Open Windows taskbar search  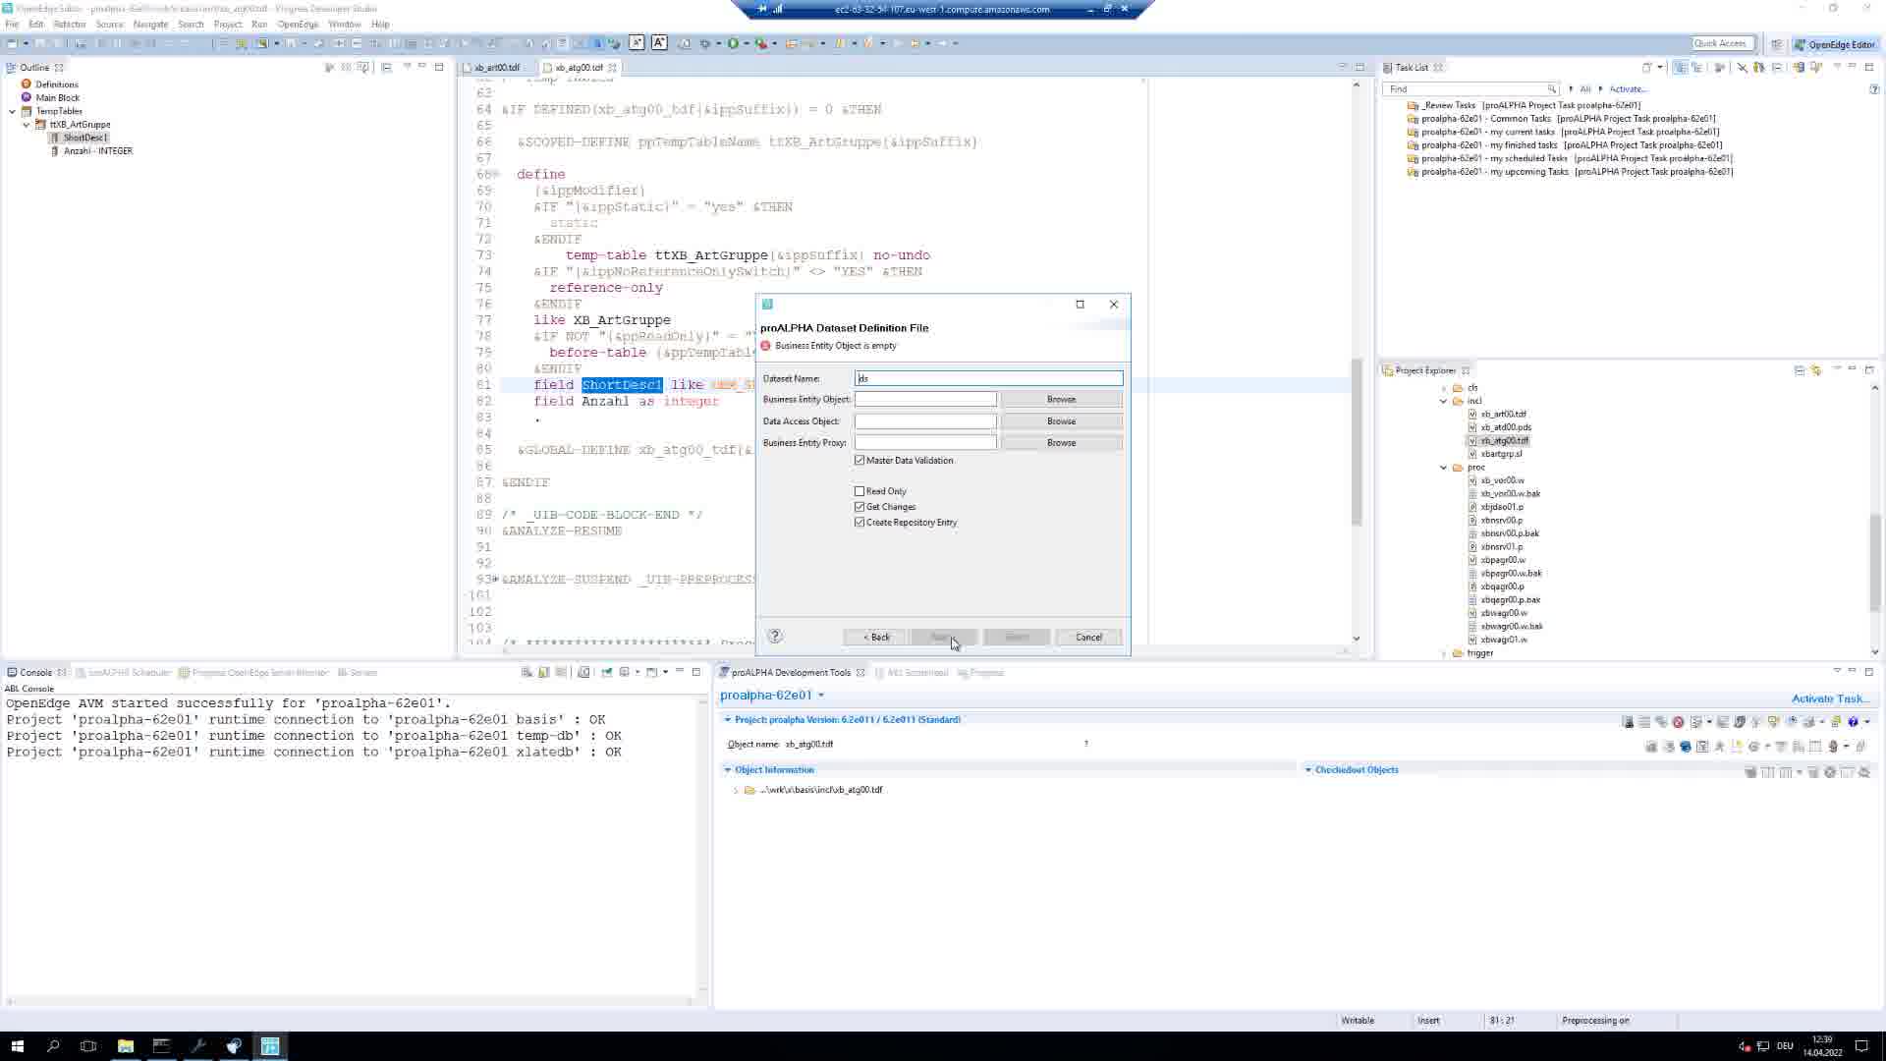[53, 1046]
